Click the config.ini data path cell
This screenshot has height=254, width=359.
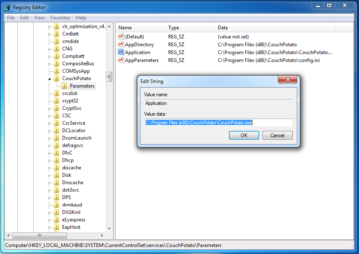[x=269, y=60]
